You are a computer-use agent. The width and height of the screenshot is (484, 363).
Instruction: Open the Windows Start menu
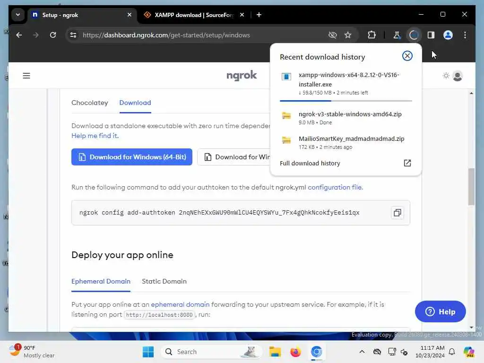click(x=148, y=352)
